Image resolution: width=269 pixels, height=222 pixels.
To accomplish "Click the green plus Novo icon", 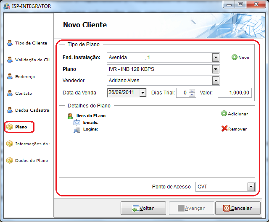I will point(235,57).
